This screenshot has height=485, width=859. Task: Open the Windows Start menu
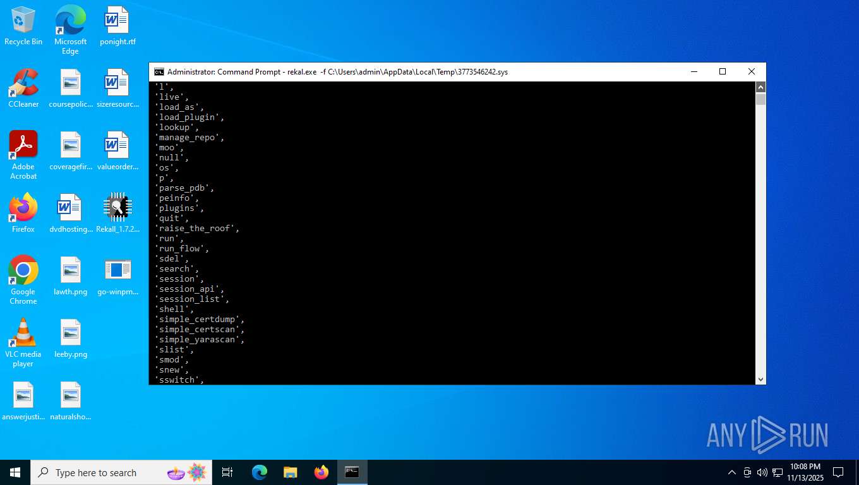click(x=15, y=472)
